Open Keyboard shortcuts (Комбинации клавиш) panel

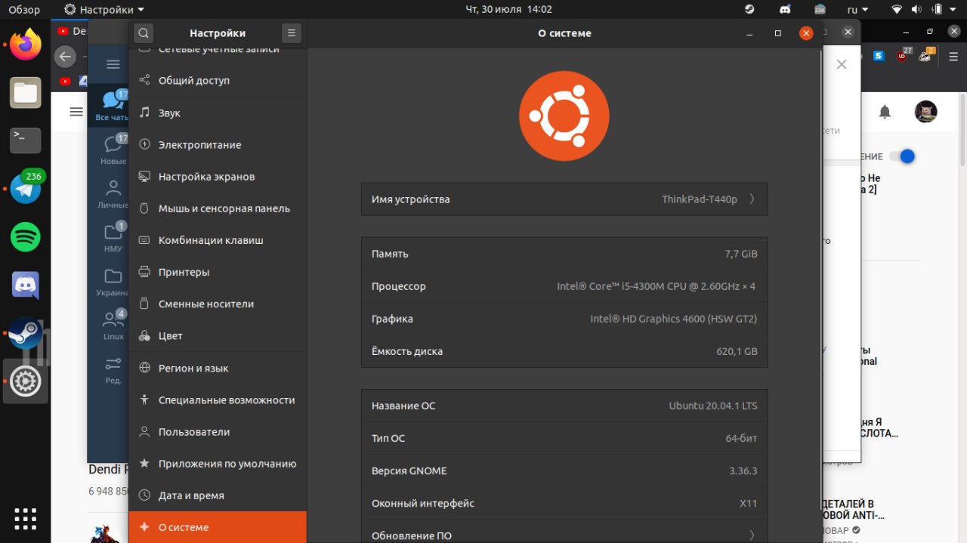point(218,240)
